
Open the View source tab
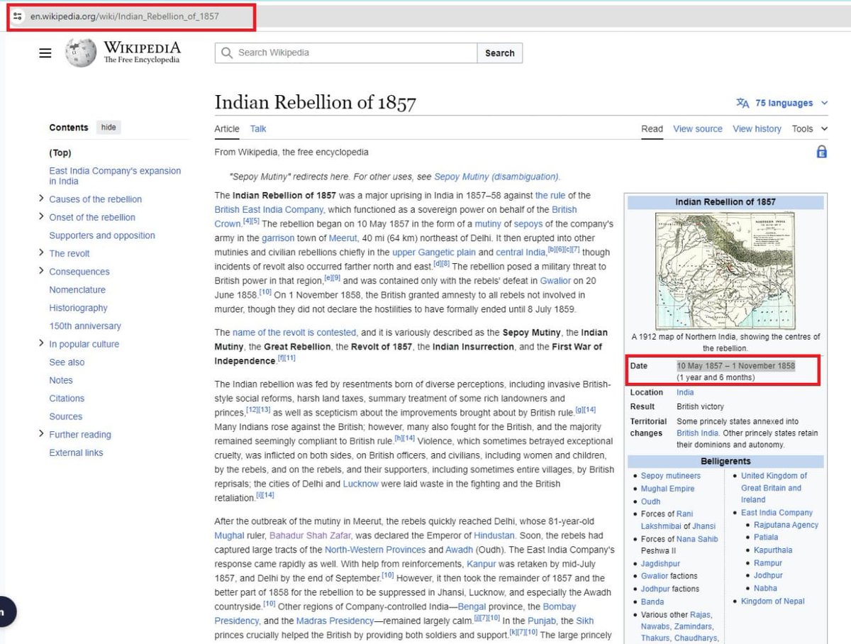698,128
